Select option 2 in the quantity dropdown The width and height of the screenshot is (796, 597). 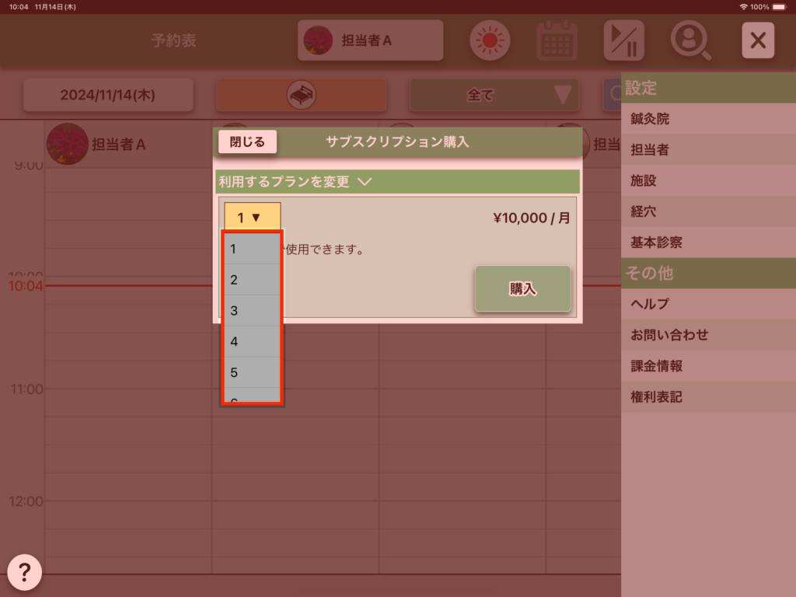click(x=252, y=280)
